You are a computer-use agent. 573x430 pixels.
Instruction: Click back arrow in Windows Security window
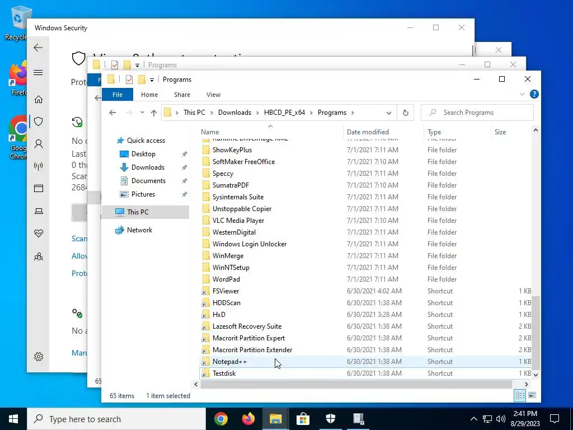coord(38,48)
